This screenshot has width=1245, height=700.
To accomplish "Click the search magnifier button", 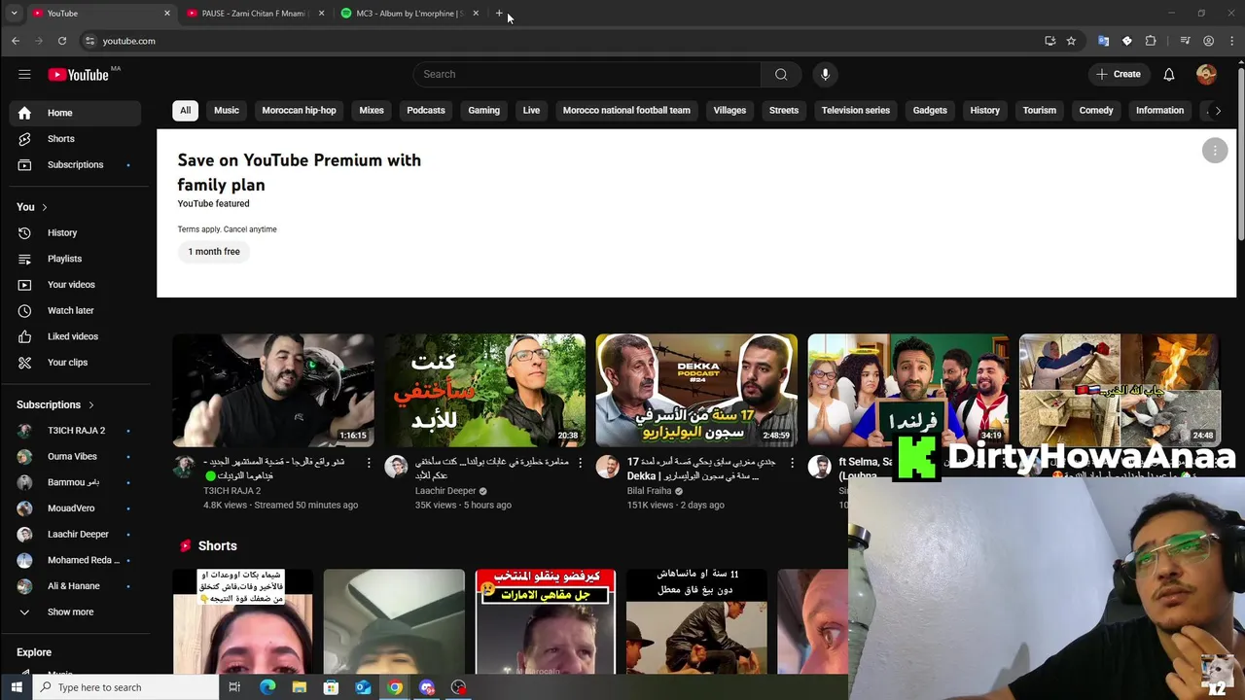I will [781, 74].
